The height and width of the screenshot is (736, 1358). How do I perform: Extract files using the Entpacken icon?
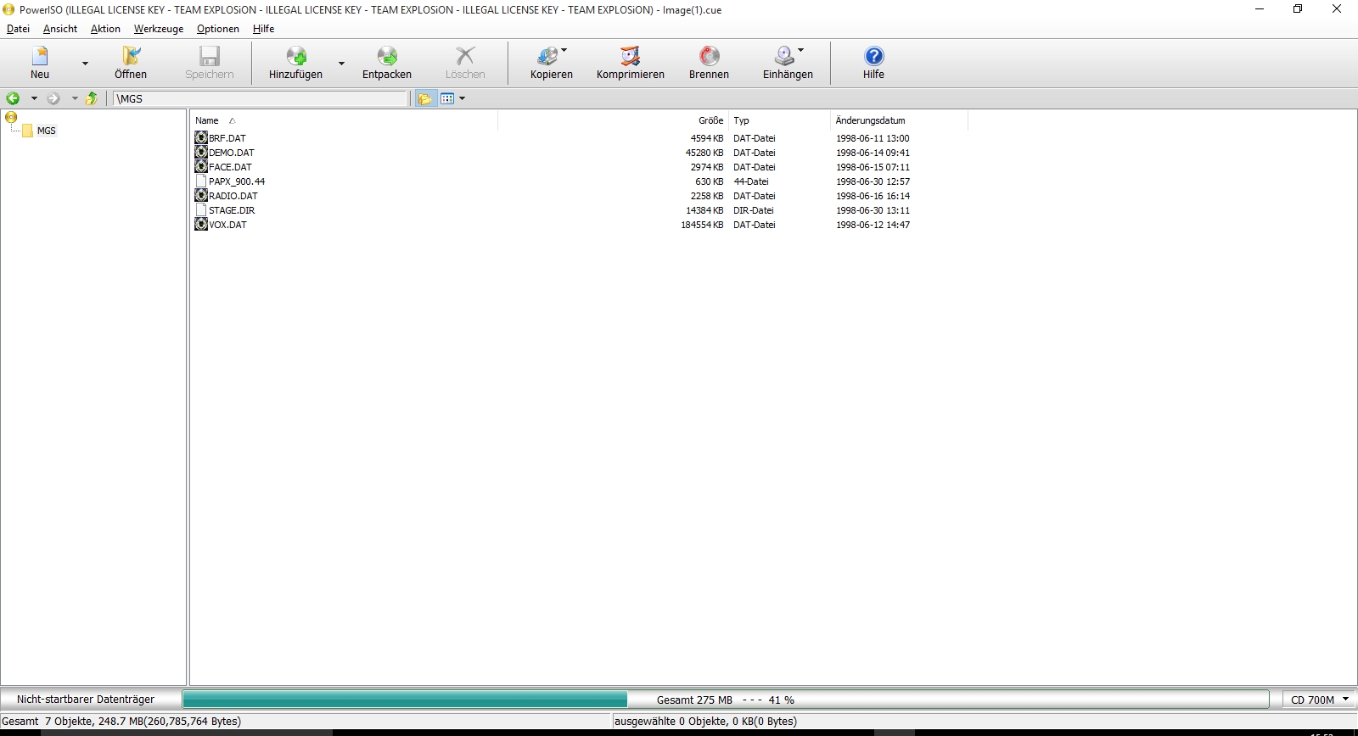point(387,57)
